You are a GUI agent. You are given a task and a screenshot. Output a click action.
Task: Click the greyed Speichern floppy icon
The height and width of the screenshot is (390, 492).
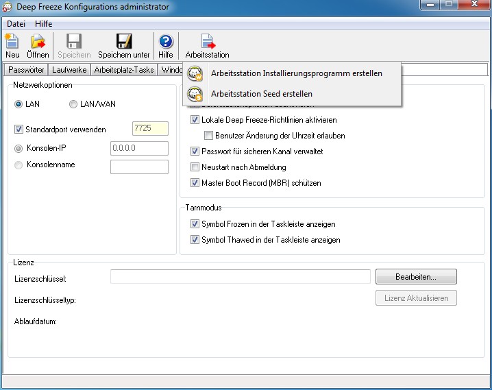tap(74, 41)
